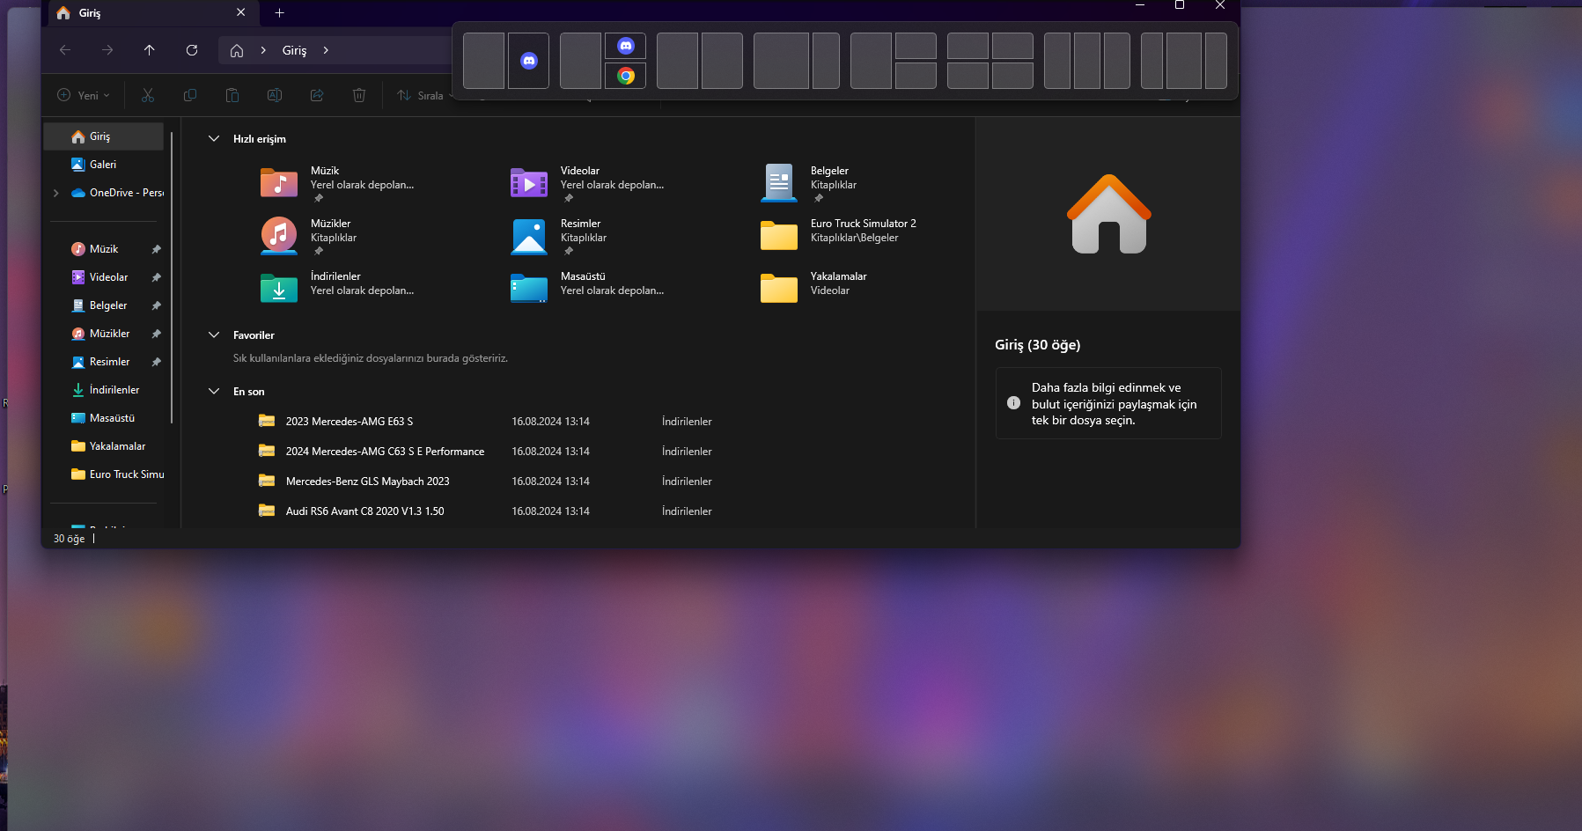The width and height of the screenshot is (1582, 831).
Task: Open Galeri in the sidebar
Action: pyautogui.click(x=104, y=165)
